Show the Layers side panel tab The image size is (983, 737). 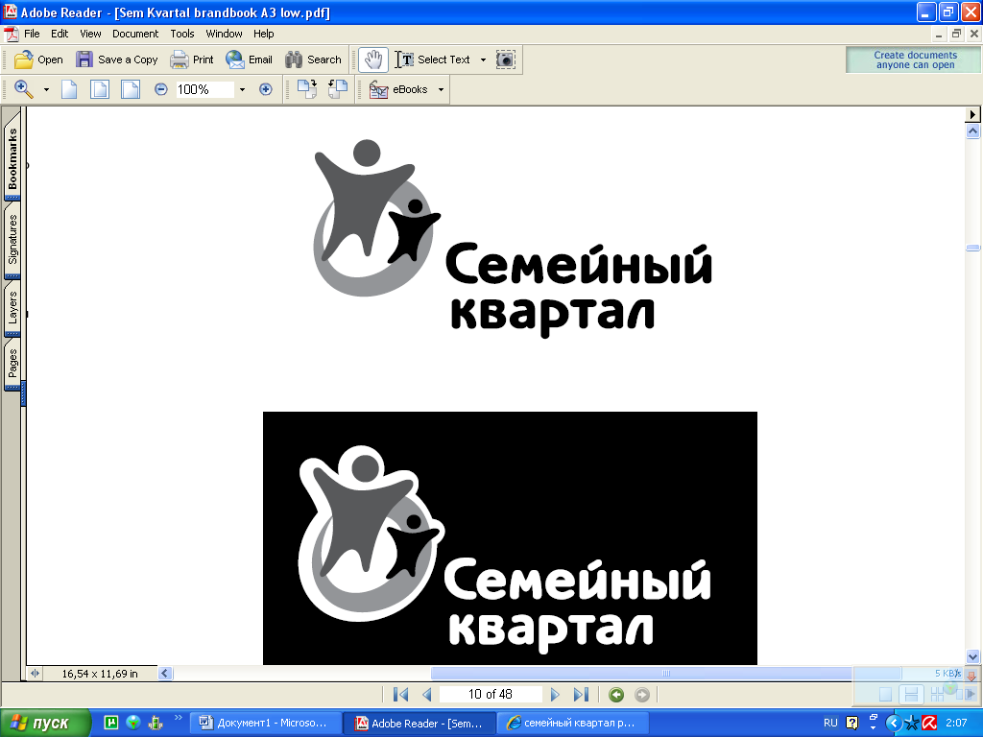click(x=12, y=308)
